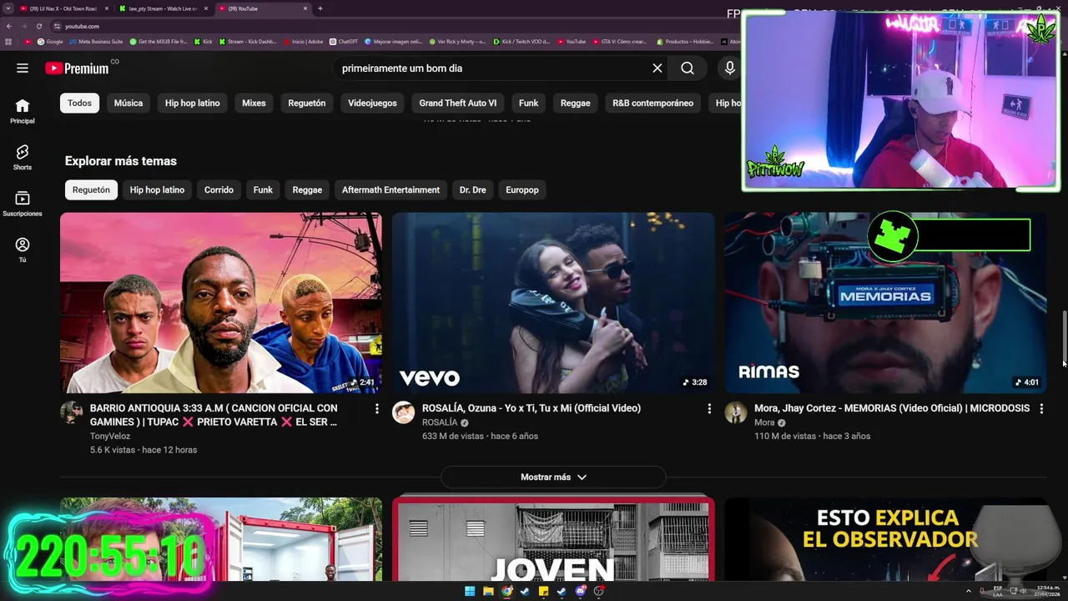This screenshot has width=1068, height=601.
Task: Open the ESTO EXPLICA EL OBSERVADOR thumbnail
Action: (885, 539)
